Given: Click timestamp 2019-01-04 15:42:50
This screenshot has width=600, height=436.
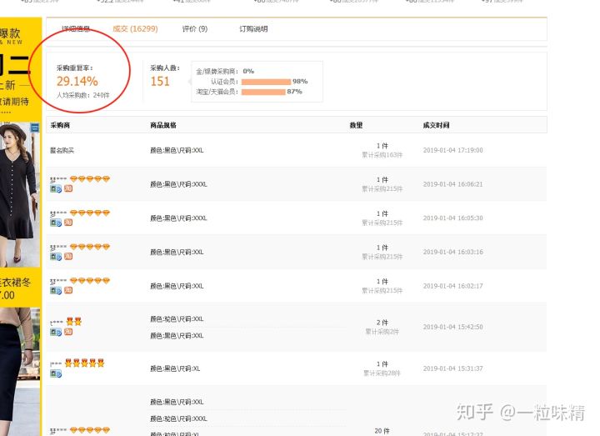Looking at the screenshot, I should click(x=453, y=327).
